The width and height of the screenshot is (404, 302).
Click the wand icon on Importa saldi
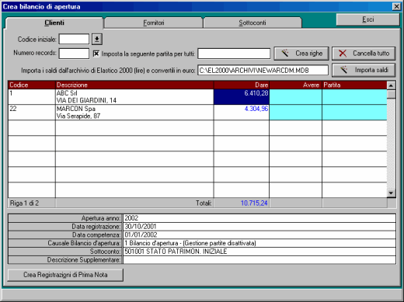tap(343, 70)
